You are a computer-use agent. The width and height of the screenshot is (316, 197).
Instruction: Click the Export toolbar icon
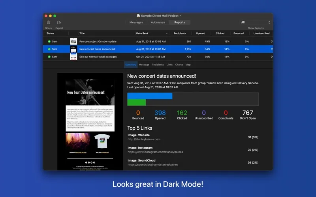point(59,22)
